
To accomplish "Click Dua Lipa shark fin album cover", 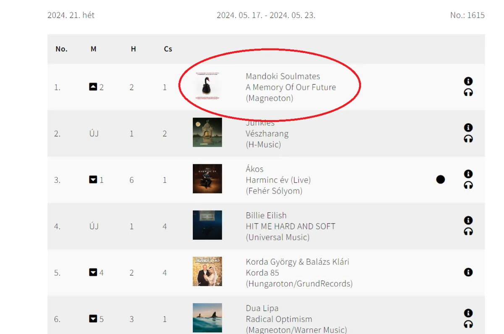I will point(207,318).
